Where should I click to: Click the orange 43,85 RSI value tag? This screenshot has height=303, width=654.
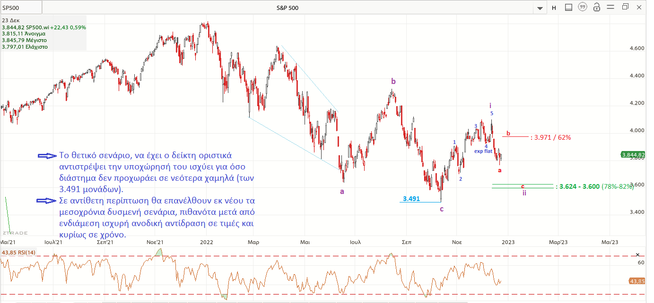click(x=637, y=281)
